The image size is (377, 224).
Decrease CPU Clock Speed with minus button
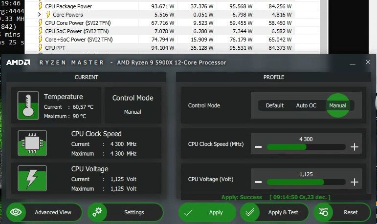click(x=258, y=147)
